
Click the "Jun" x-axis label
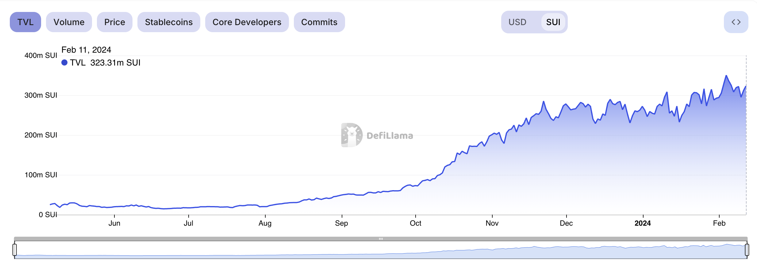[114, 223]
